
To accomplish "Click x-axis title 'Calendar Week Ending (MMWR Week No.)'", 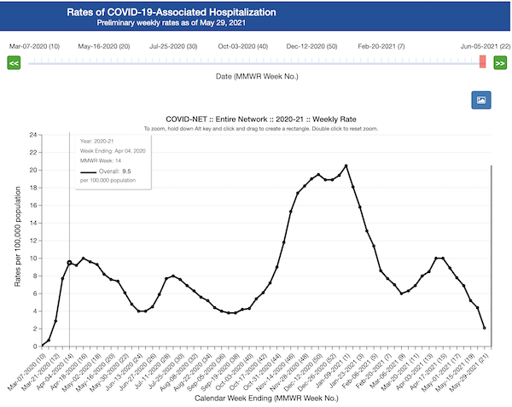I will pyautogui.click(x=266, y=398).
